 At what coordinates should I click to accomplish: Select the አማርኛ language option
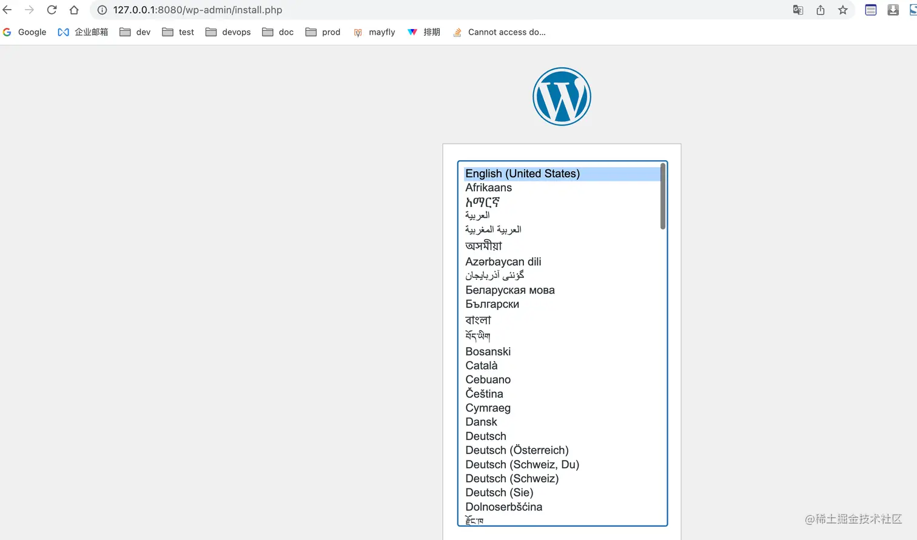pyautogui.click(x=562, y=202)
